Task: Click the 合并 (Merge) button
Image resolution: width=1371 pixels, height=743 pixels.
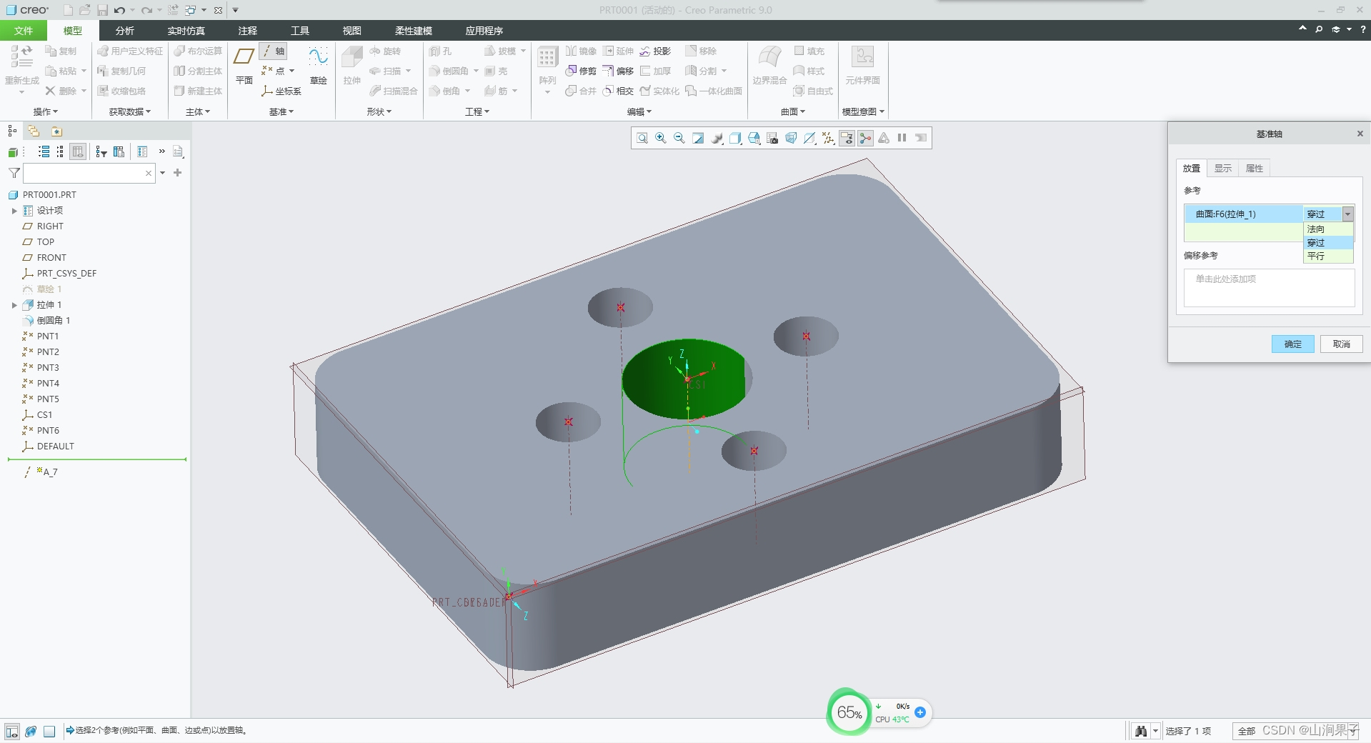Action: coord(581,91)
